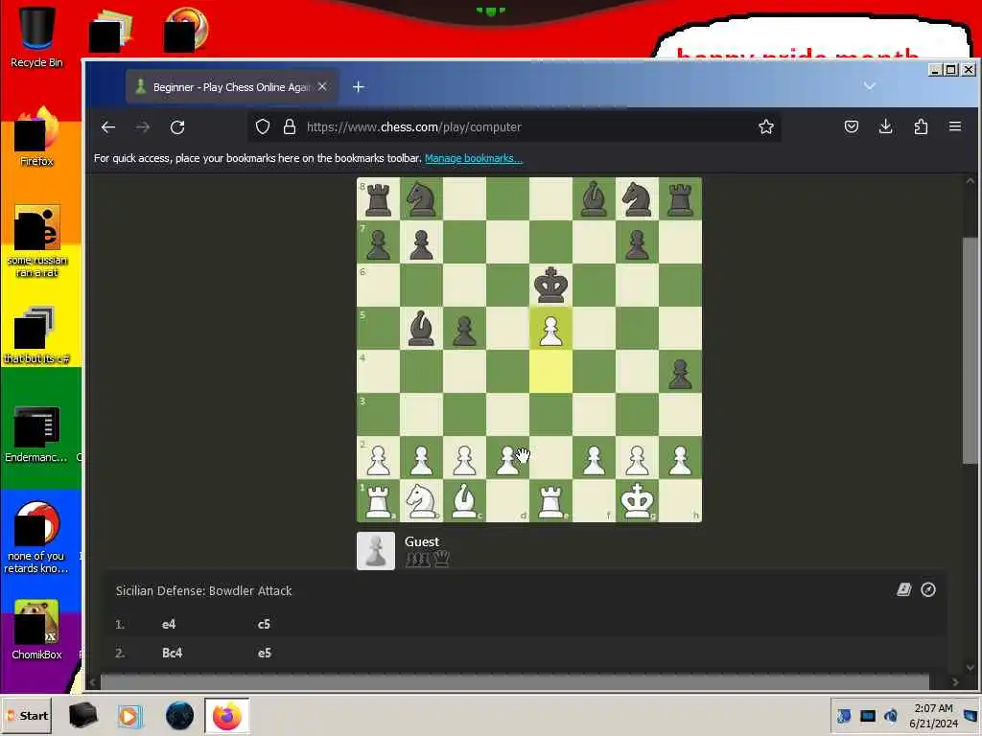Click the Sicilian Defense: Bowdler Attack opening name
This screenshot has width=982, height=736.
(203, 590)
